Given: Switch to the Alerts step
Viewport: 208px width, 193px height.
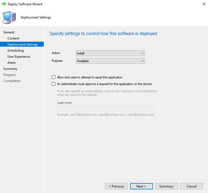Looking at the screenshot, I should pos(12,63).
